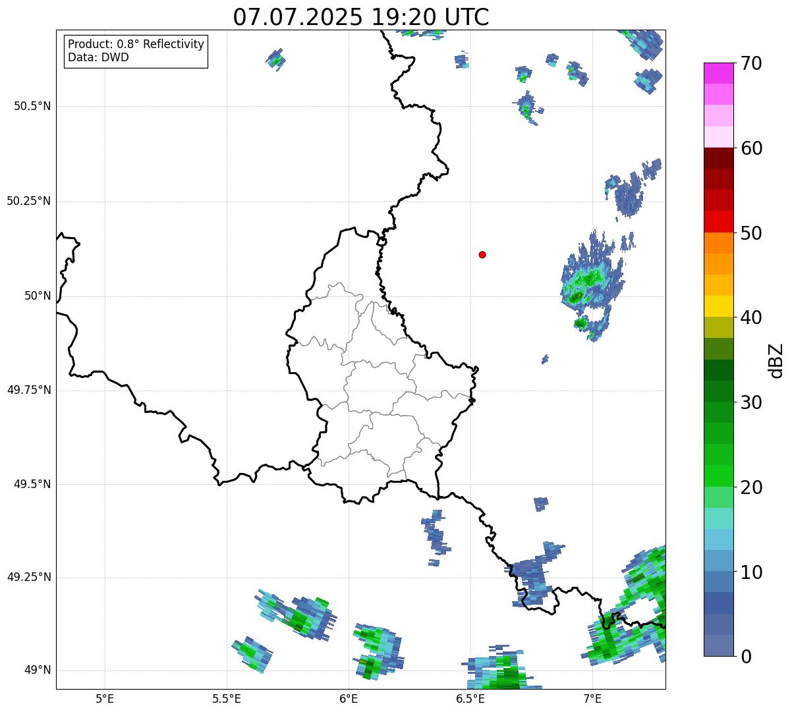
Task: Click the colorbar tick label 60
Action: tap(751, 148)
